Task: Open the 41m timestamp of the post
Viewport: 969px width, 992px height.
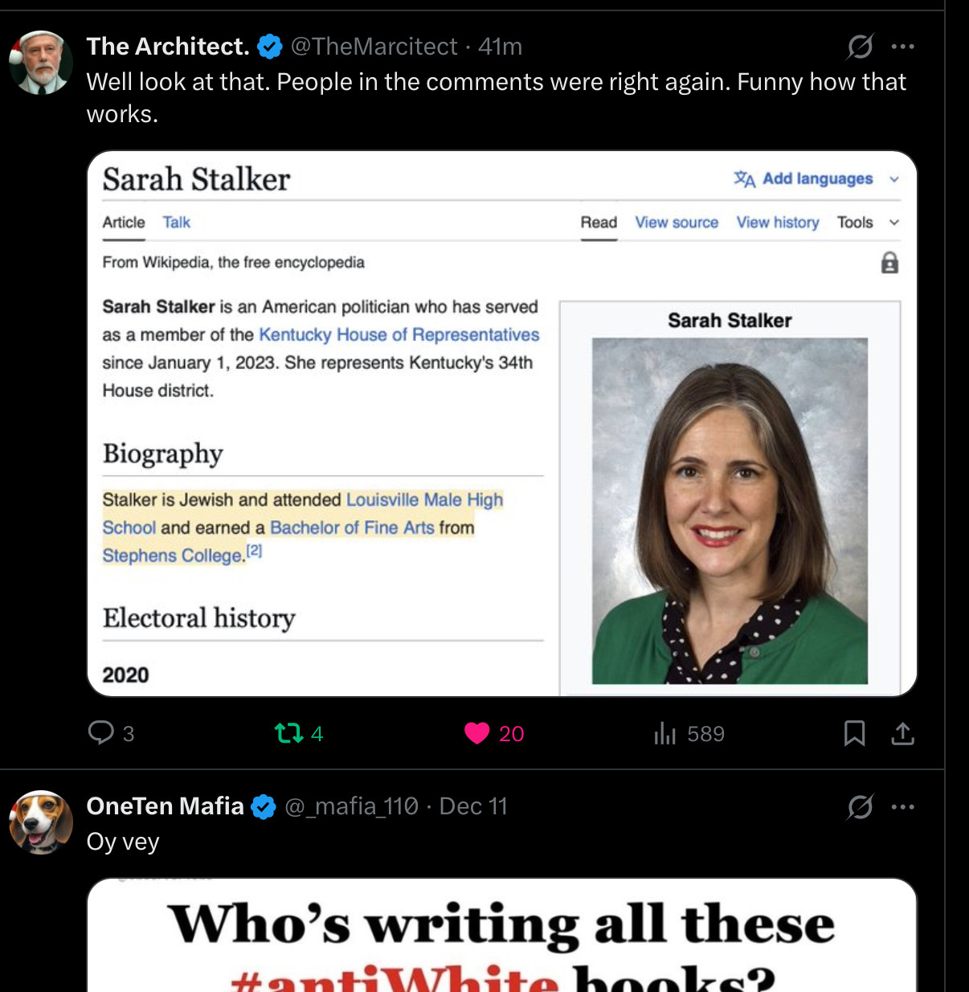Action: click(x=500, y=47)
